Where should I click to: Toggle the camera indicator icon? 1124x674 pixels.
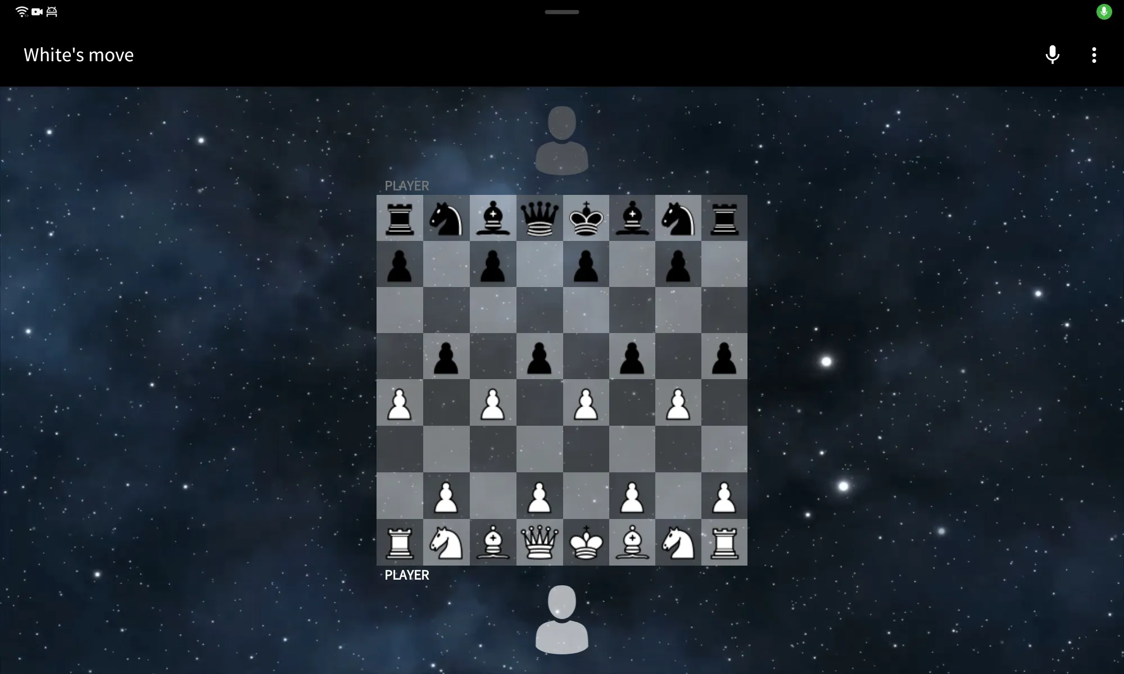(36, 11)
